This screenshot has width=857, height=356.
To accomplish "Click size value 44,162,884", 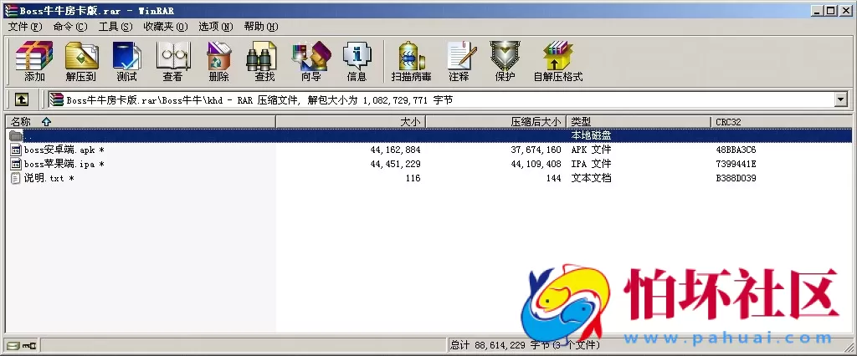I will pyautogui.click(x=395, y=150).
